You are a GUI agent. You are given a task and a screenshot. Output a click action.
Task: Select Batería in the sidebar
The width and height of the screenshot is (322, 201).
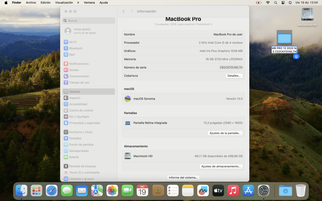74,157
